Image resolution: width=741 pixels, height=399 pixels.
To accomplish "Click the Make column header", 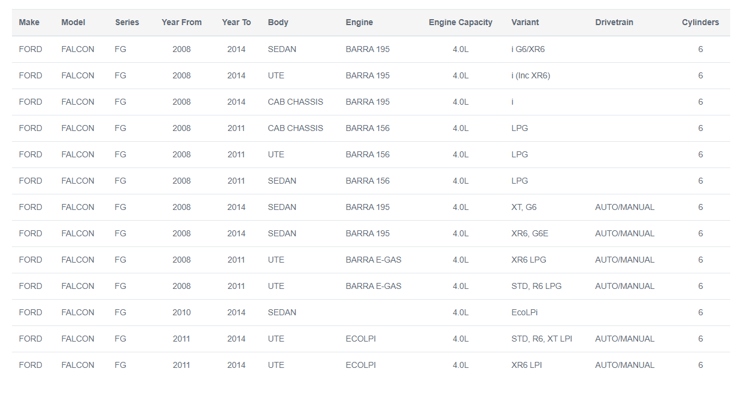I will click(29, 22).
